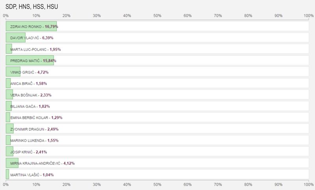
Task: Click the bottom 20% axis label
Action: (66, 184)
